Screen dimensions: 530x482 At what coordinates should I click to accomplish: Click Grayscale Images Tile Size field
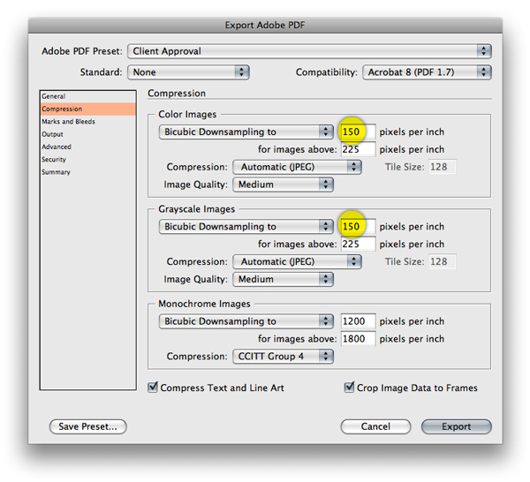[443, 261]
